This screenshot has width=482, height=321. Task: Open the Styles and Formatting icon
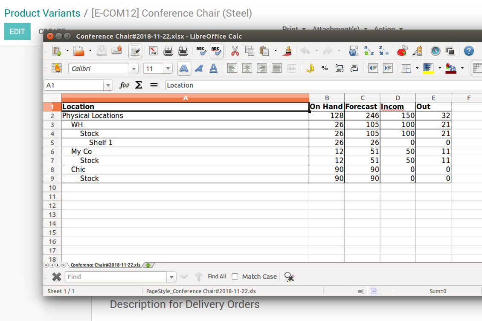[57, 68]
